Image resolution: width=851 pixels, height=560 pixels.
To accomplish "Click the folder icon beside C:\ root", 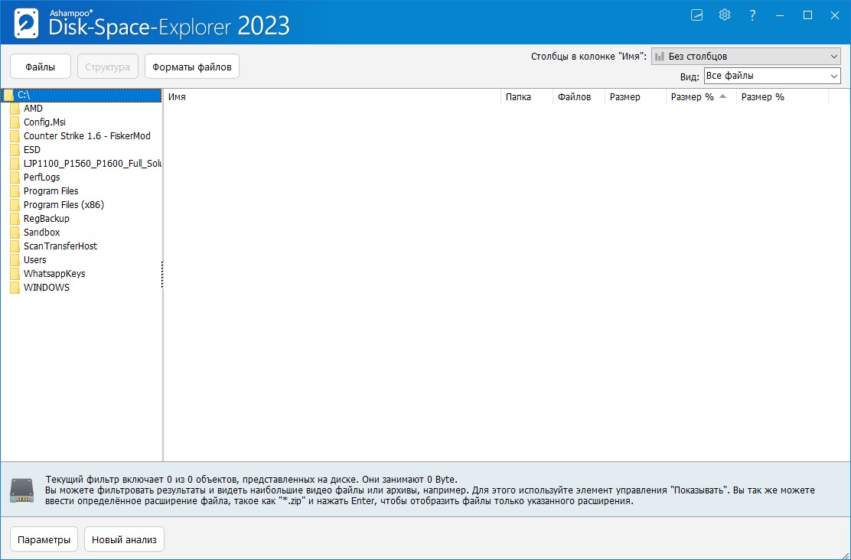I will click(8, 95).
